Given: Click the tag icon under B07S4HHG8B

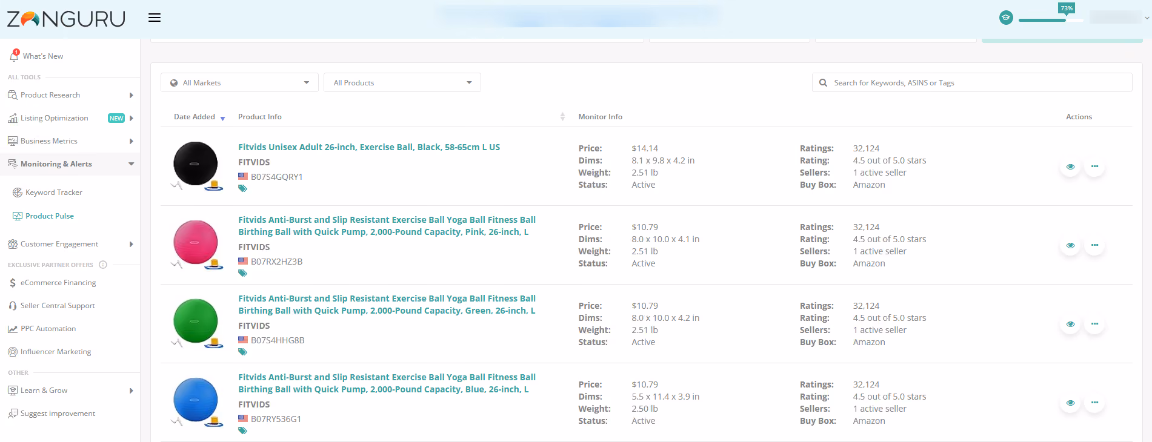Looking at the screenshot, I should point(242,352).
